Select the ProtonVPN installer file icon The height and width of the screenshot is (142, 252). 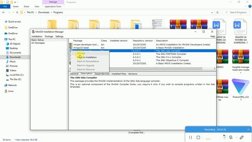241,87
